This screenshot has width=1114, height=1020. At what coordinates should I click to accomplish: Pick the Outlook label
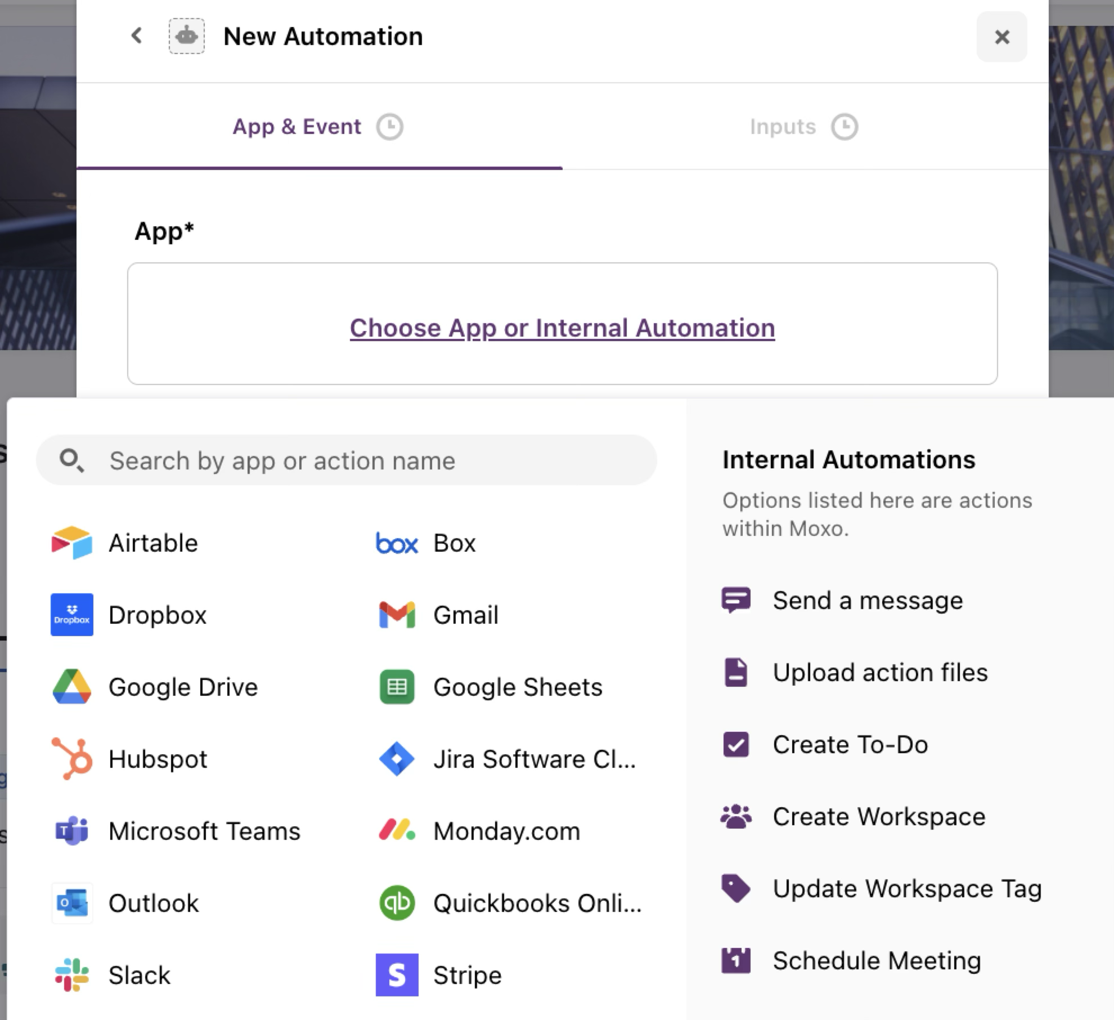[154, 903]
